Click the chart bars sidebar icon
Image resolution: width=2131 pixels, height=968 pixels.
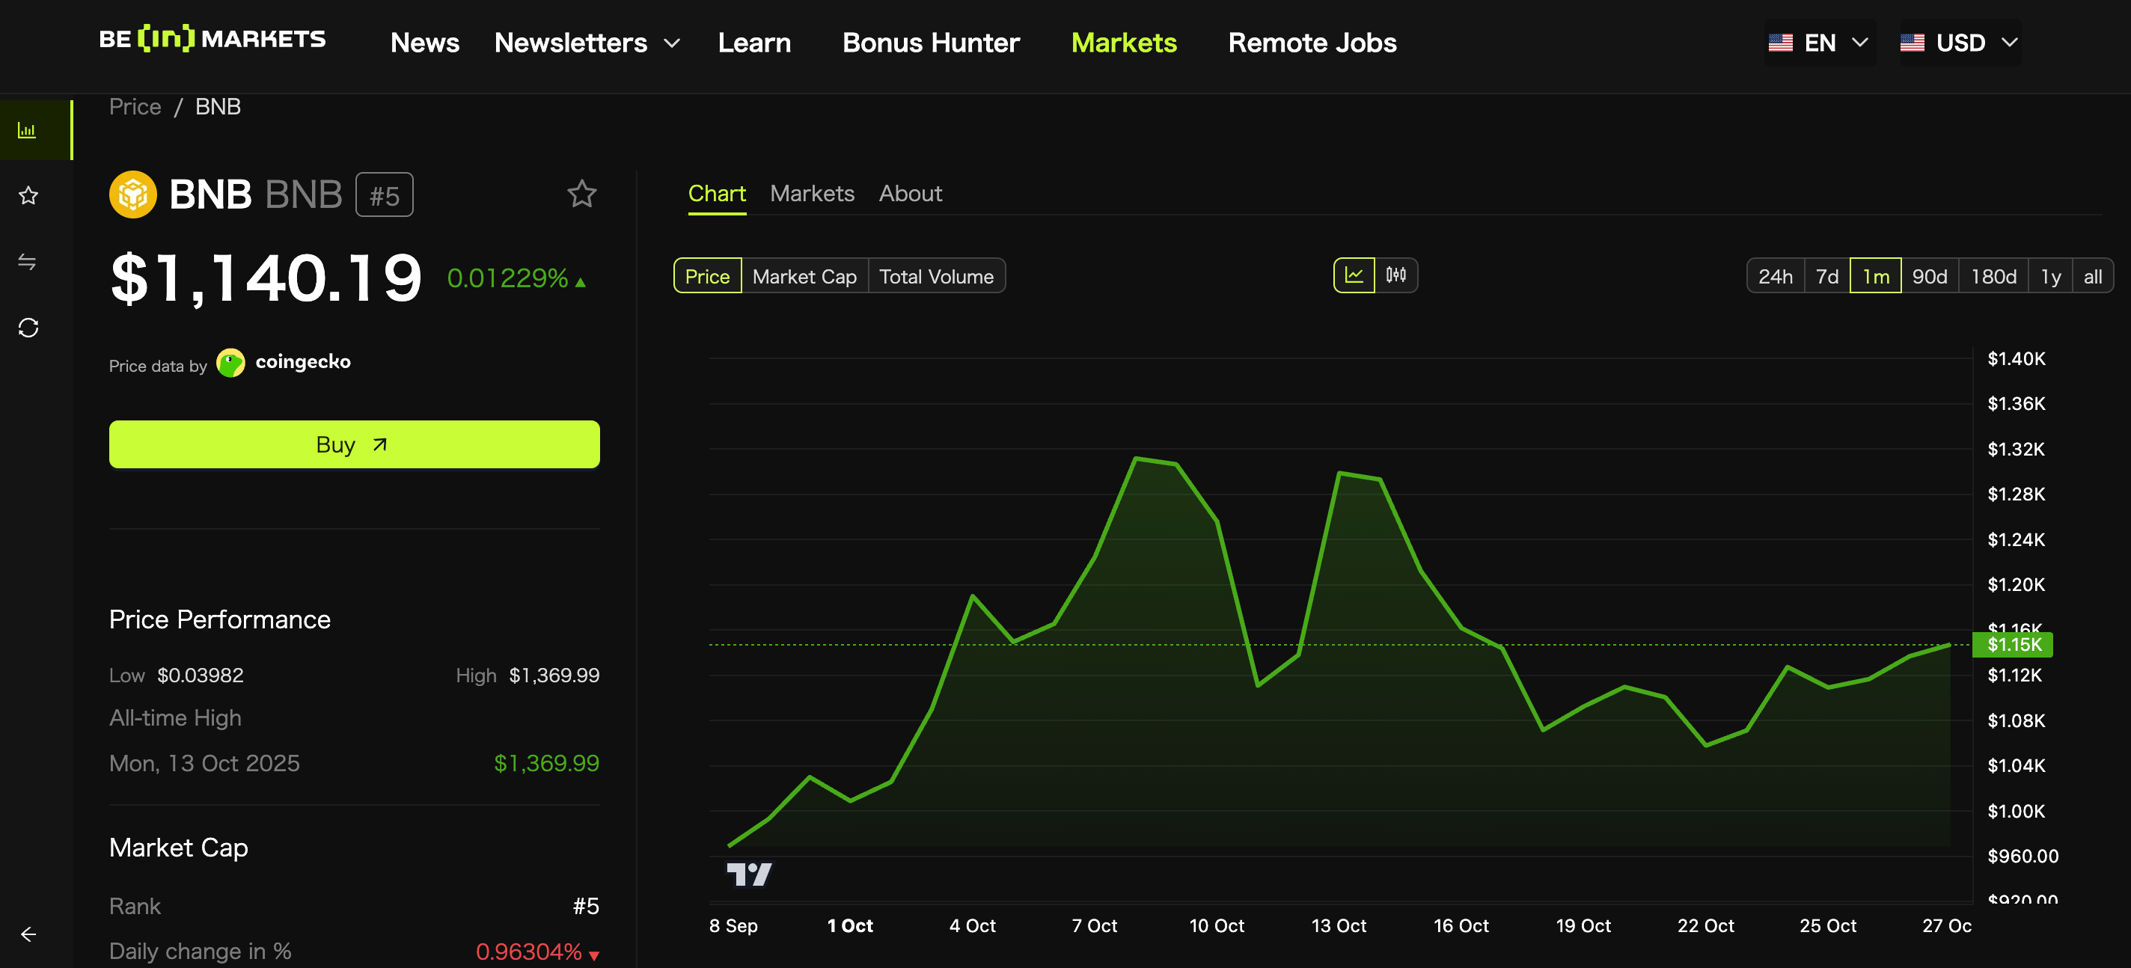[x=27, y=131]
